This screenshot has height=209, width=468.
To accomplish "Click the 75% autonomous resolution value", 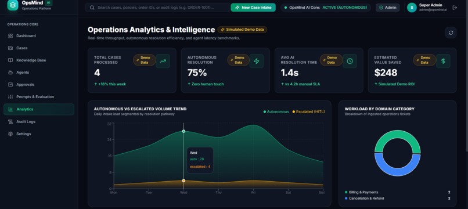I will 197,73.
